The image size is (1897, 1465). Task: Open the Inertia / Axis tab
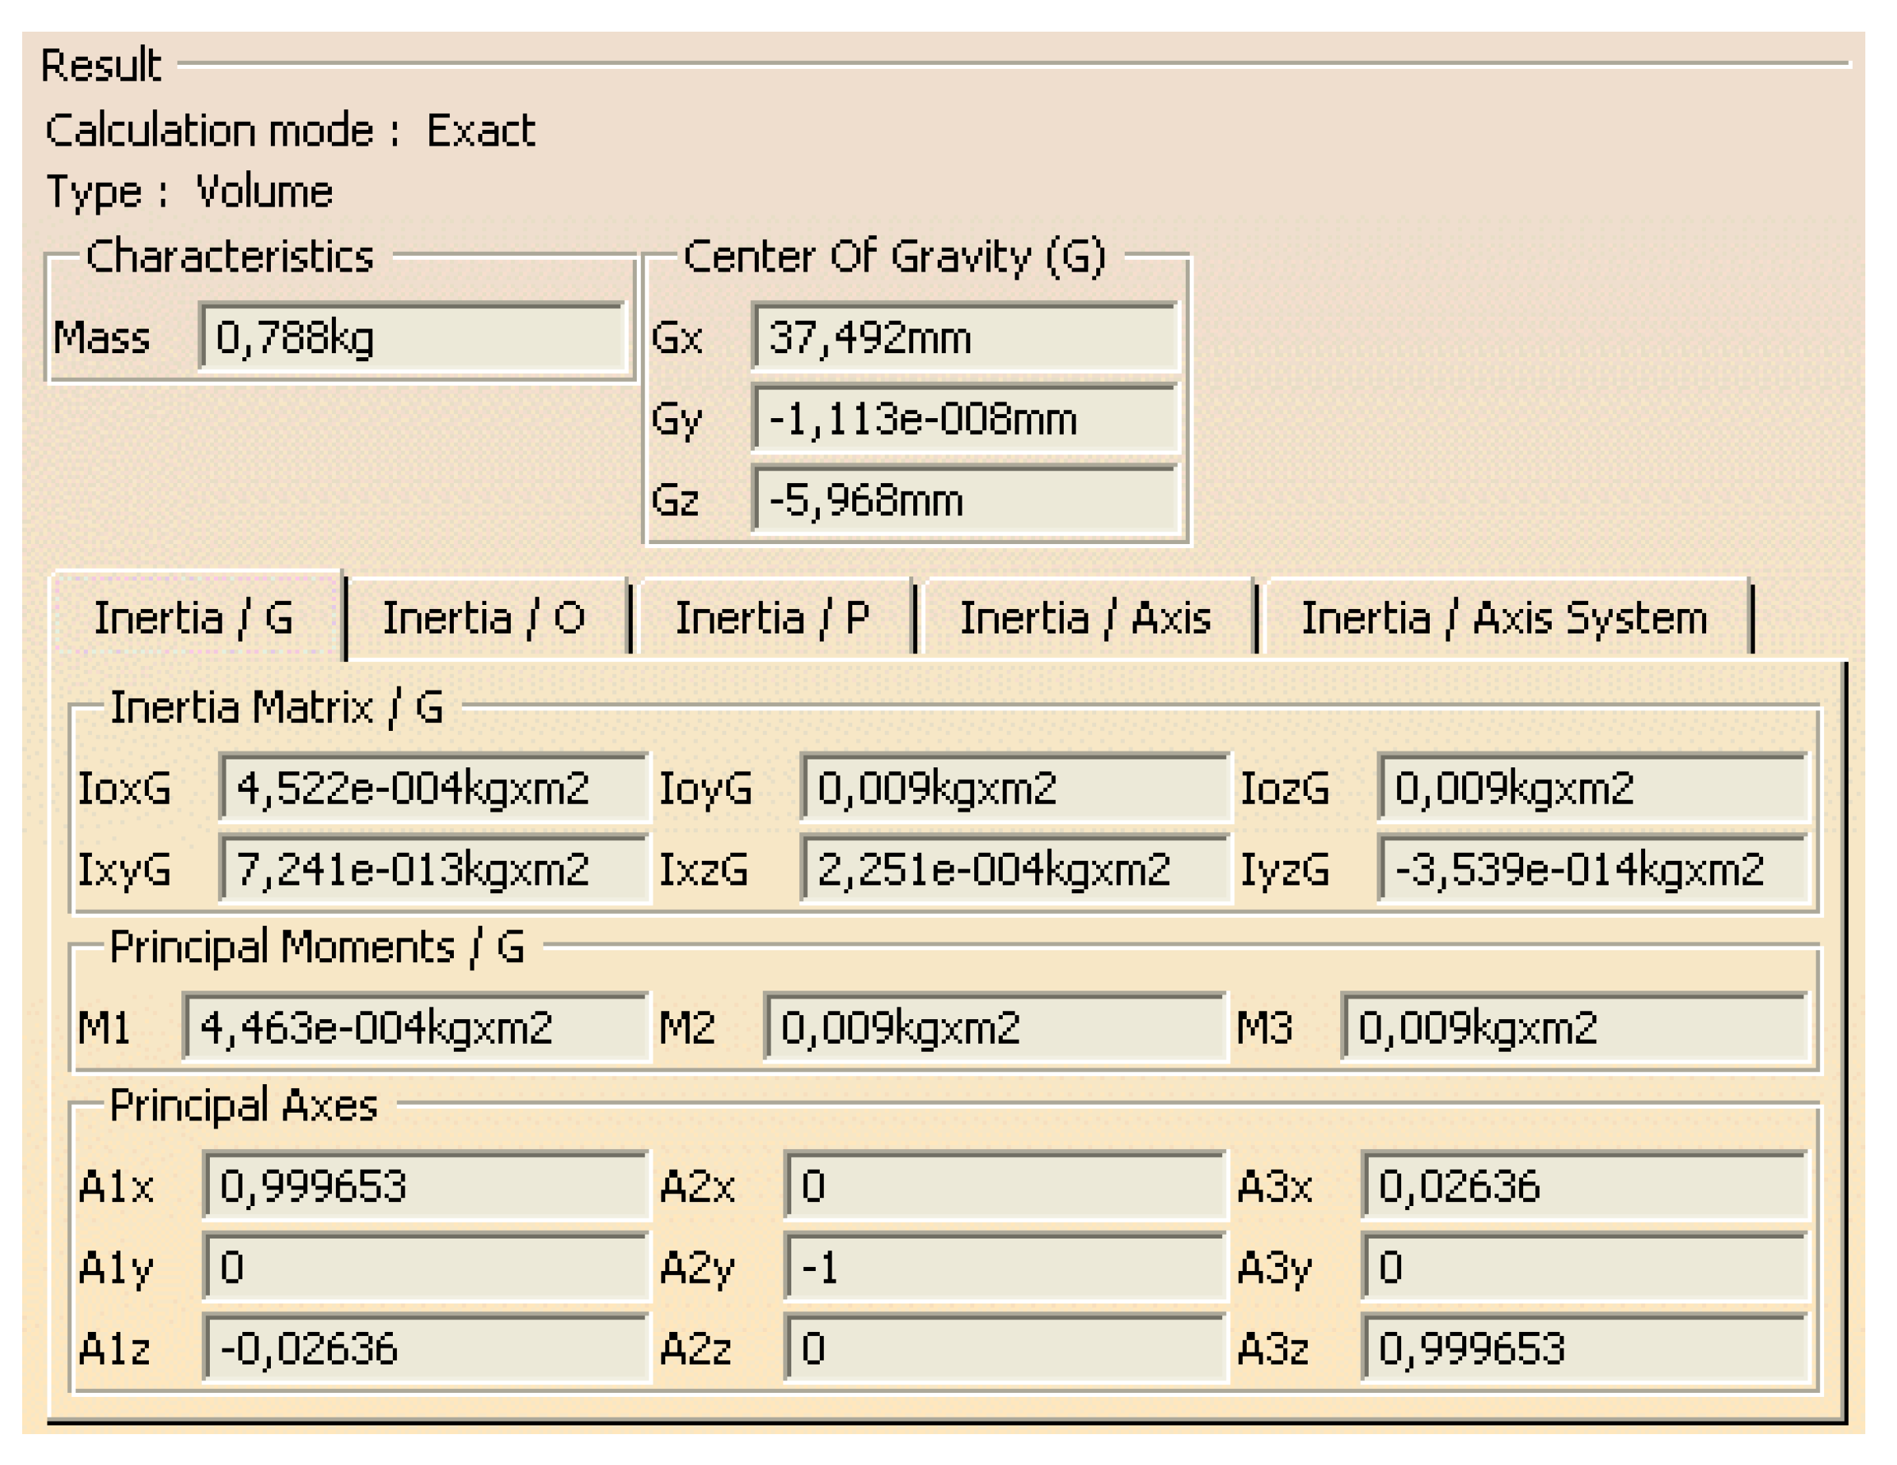click(1085, 618)
